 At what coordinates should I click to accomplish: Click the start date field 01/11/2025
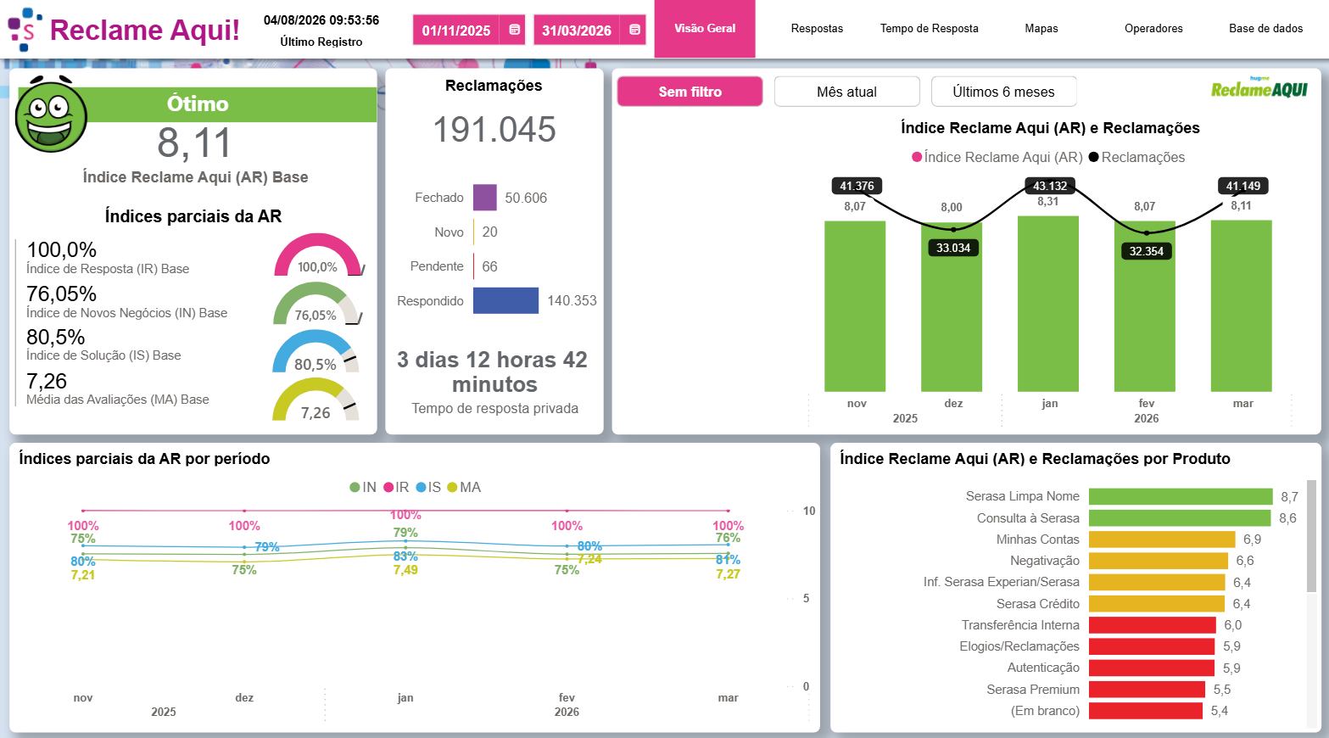click(x=456, y=31)
